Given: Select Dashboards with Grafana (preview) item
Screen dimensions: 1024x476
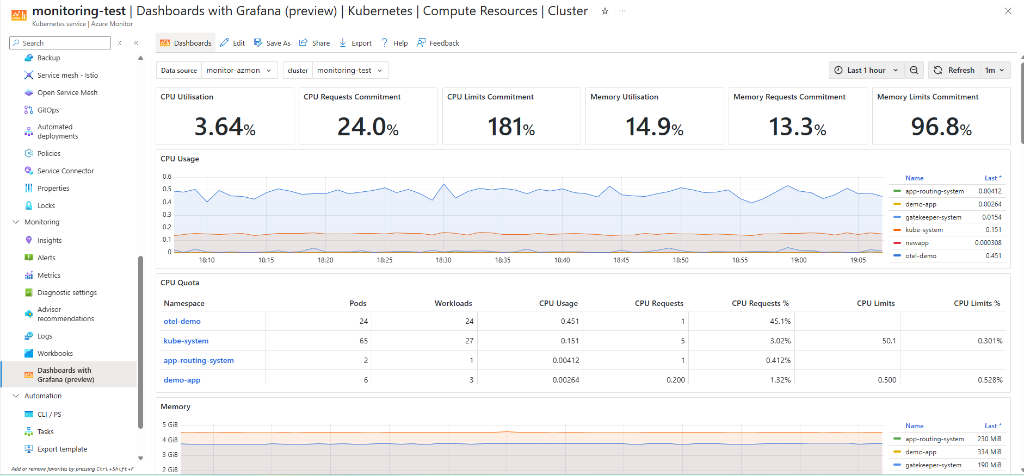Looking at the screenshot, I should pyautogui.click(x=69, y=375).
